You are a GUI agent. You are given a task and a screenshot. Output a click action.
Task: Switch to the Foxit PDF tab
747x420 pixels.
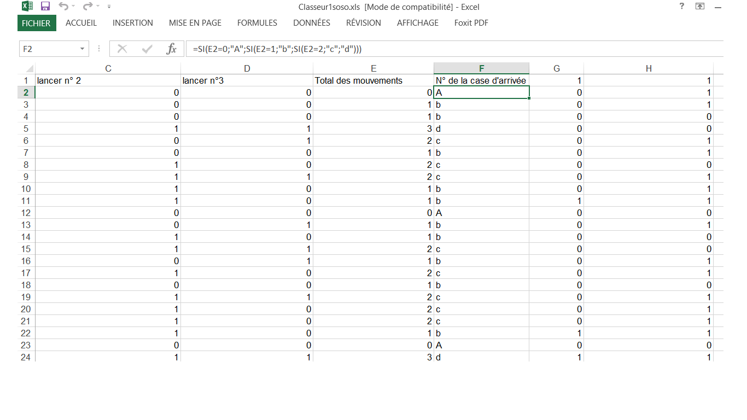[471, 23]
